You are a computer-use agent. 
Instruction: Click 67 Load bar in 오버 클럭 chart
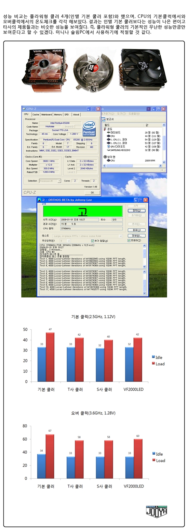50,456
